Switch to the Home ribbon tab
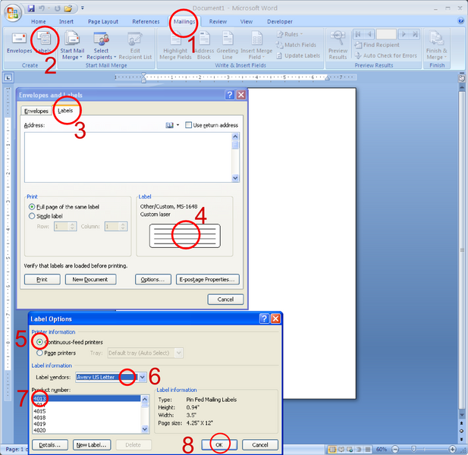This screenshot has width=468, height=455. 39,22
